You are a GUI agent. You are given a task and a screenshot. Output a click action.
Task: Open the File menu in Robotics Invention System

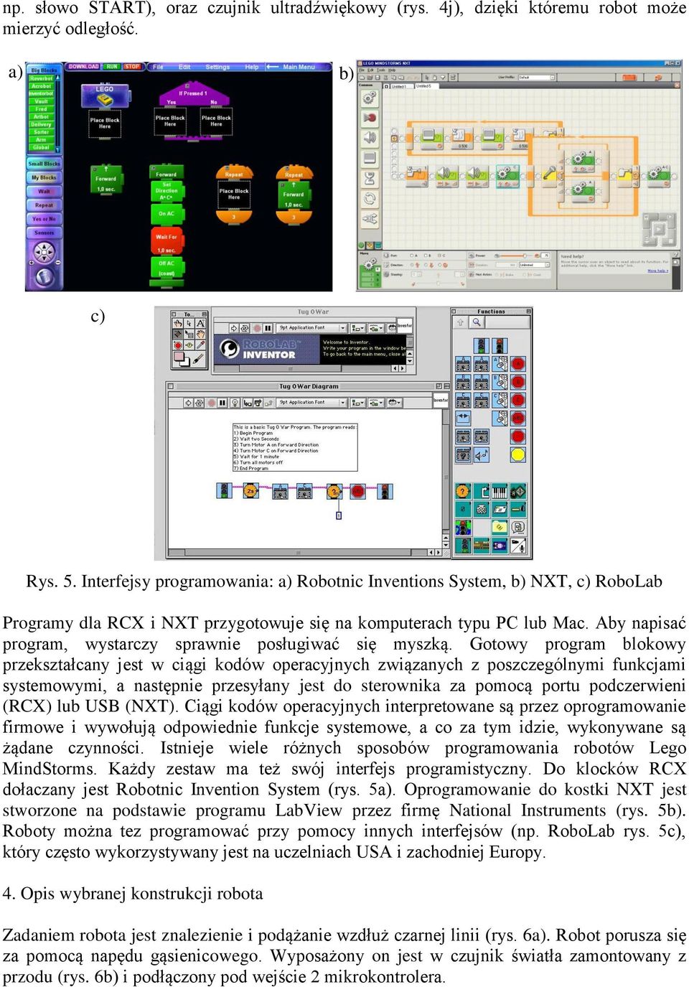point(158,67)
